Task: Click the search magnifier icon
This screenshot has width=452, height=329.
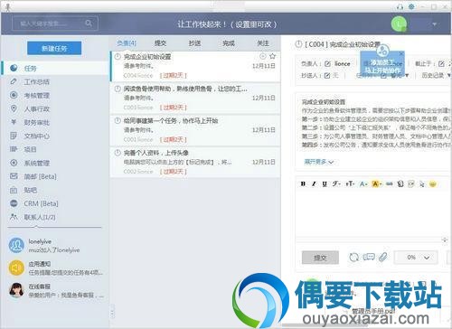Action: 89,23
